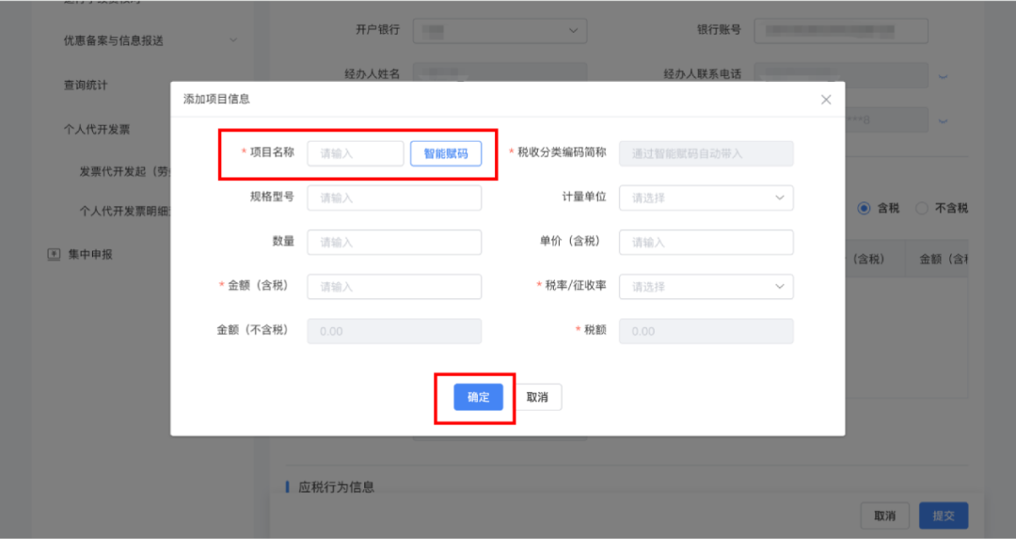Click the bottom-bar 取消 button
This screenshot has width=1016, height=539.
click(x=885, y=515)
